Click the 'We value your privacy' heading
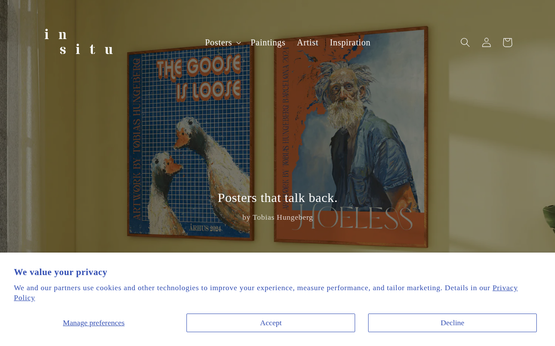Screen dimensions: 555x346 (x=61, y=272)
